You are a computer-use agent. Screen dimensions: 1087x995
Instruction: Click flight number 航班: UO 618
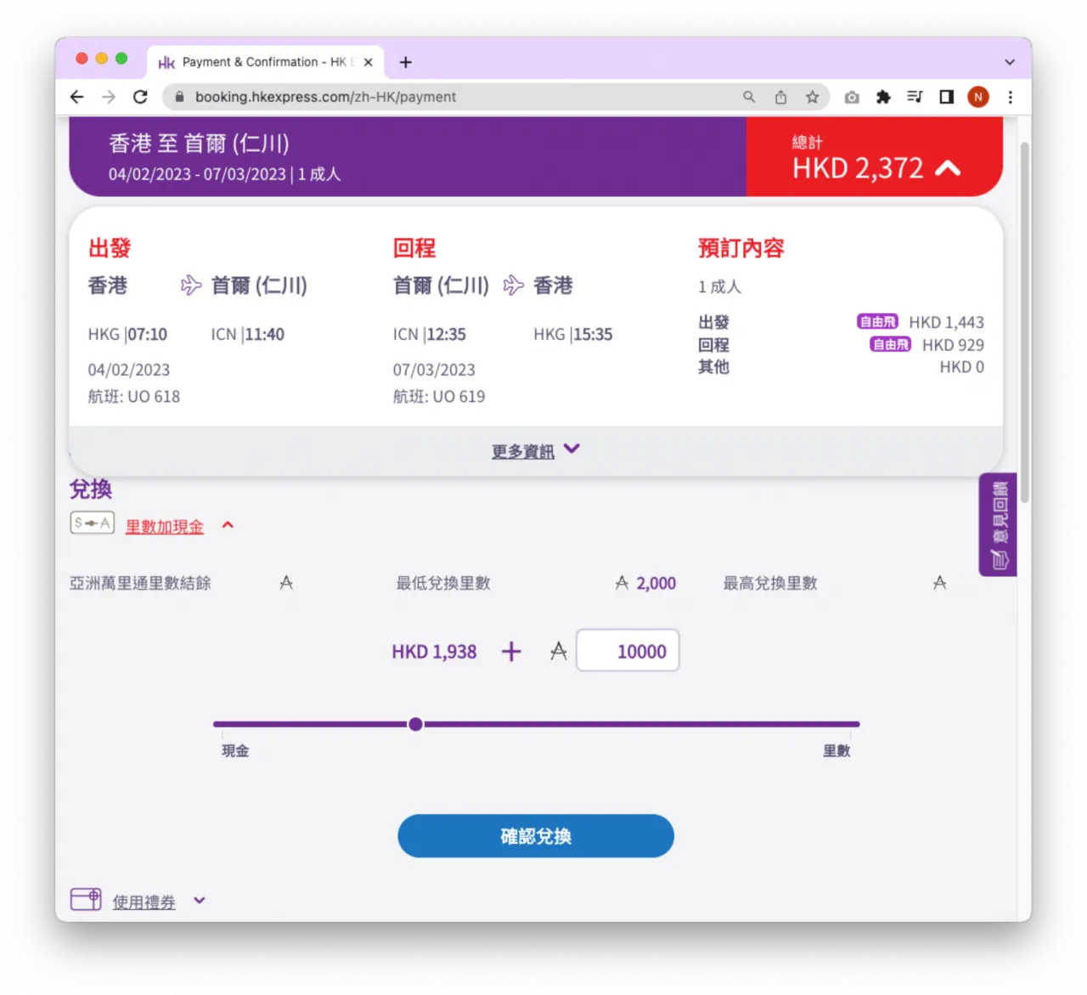134,397
